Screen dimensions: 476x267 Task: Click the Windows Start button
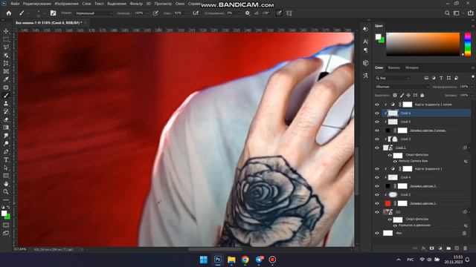click(x=204, y=260)
